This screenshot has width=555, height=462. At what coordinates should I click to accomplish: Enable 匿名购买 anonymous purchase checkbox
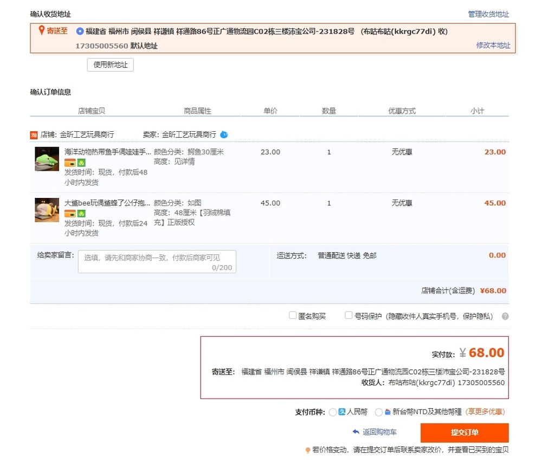(292, 315)
